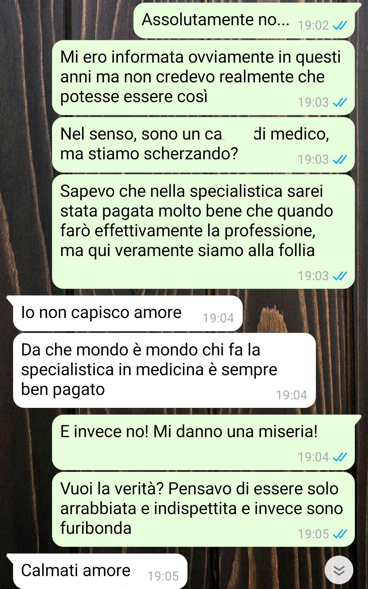The image size is (368, 589).
Task: Select the 'Assolutamente no...' message bubble
Action: 245,20
